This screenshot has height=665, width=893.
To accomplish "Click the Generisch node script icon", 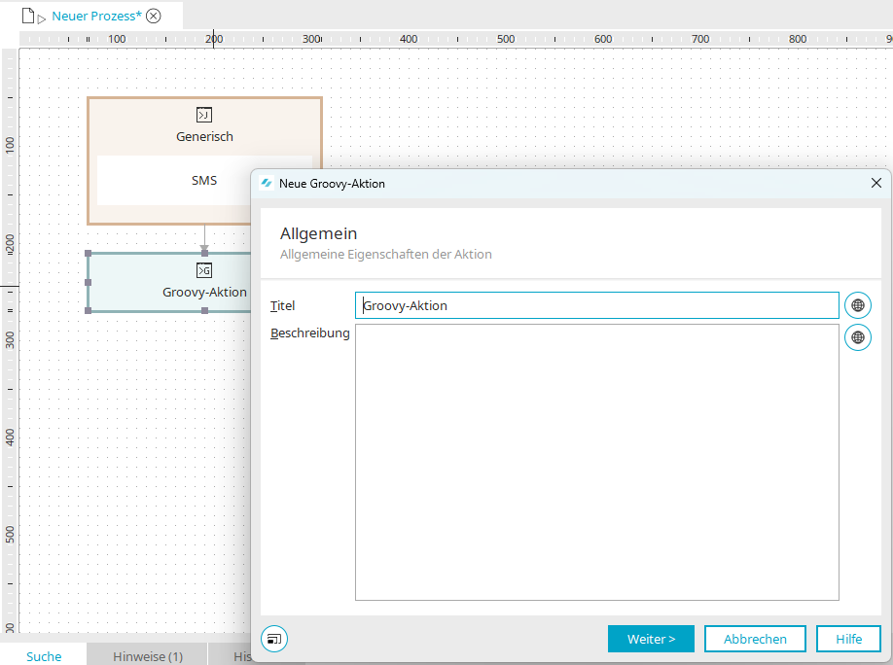I will pos(204,115).
